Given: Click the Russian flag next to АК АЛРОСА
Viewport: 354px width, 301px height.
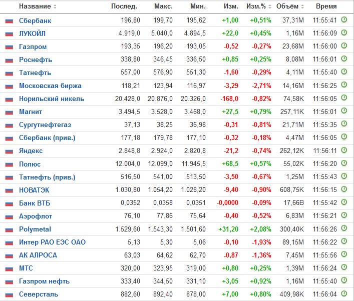Looking at the screenshot, I should click(x=9, y=255).
